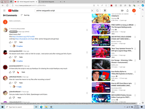
Task: Open the notifications bell
Action: tap(128, 10)
